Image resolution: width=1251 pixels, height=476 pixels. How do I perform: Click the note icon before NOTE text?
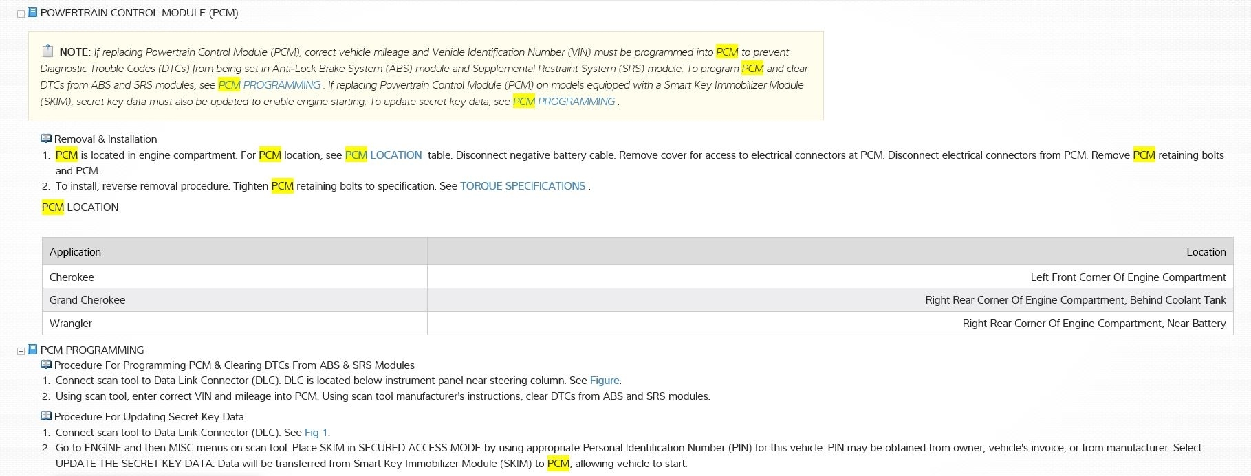click(47, 51)
